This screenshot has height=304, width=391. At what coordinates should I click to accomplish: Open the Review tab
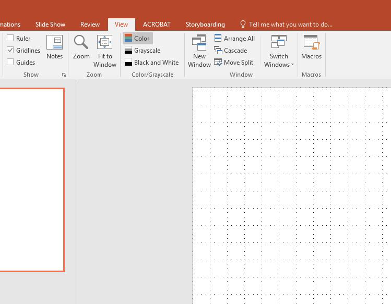click(90, 25)
